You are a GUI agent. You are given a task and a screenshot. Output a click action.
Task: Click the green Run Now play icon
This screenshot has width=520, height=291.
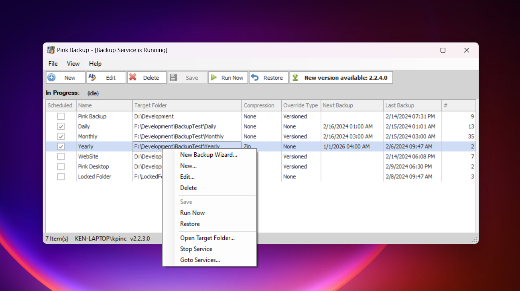click(x=214, y=77)
